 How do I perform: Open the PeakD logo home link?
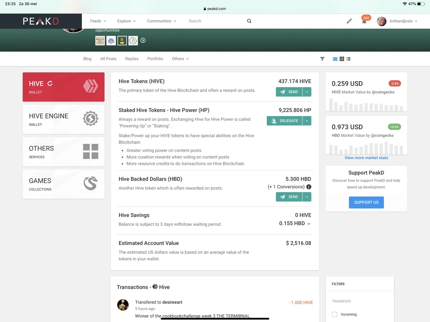[x=41, y=21]
